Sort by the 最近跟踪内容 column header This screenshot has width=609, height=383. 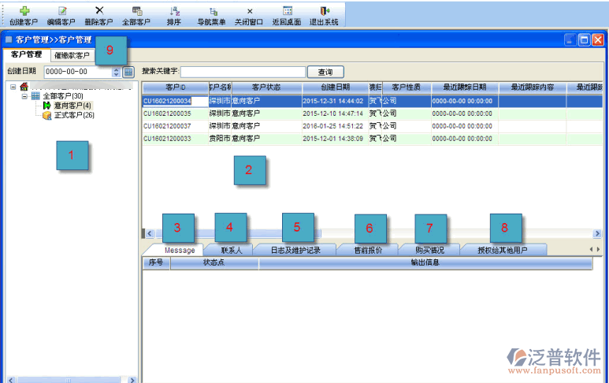pyautogui.click(x=533, y=87)
